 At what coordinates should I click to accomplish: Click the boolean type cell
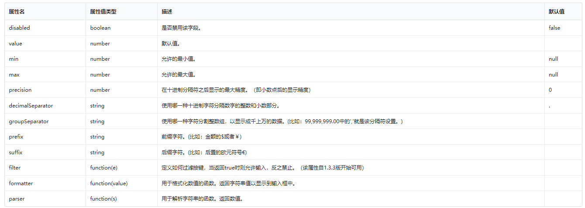pos(100,28)
